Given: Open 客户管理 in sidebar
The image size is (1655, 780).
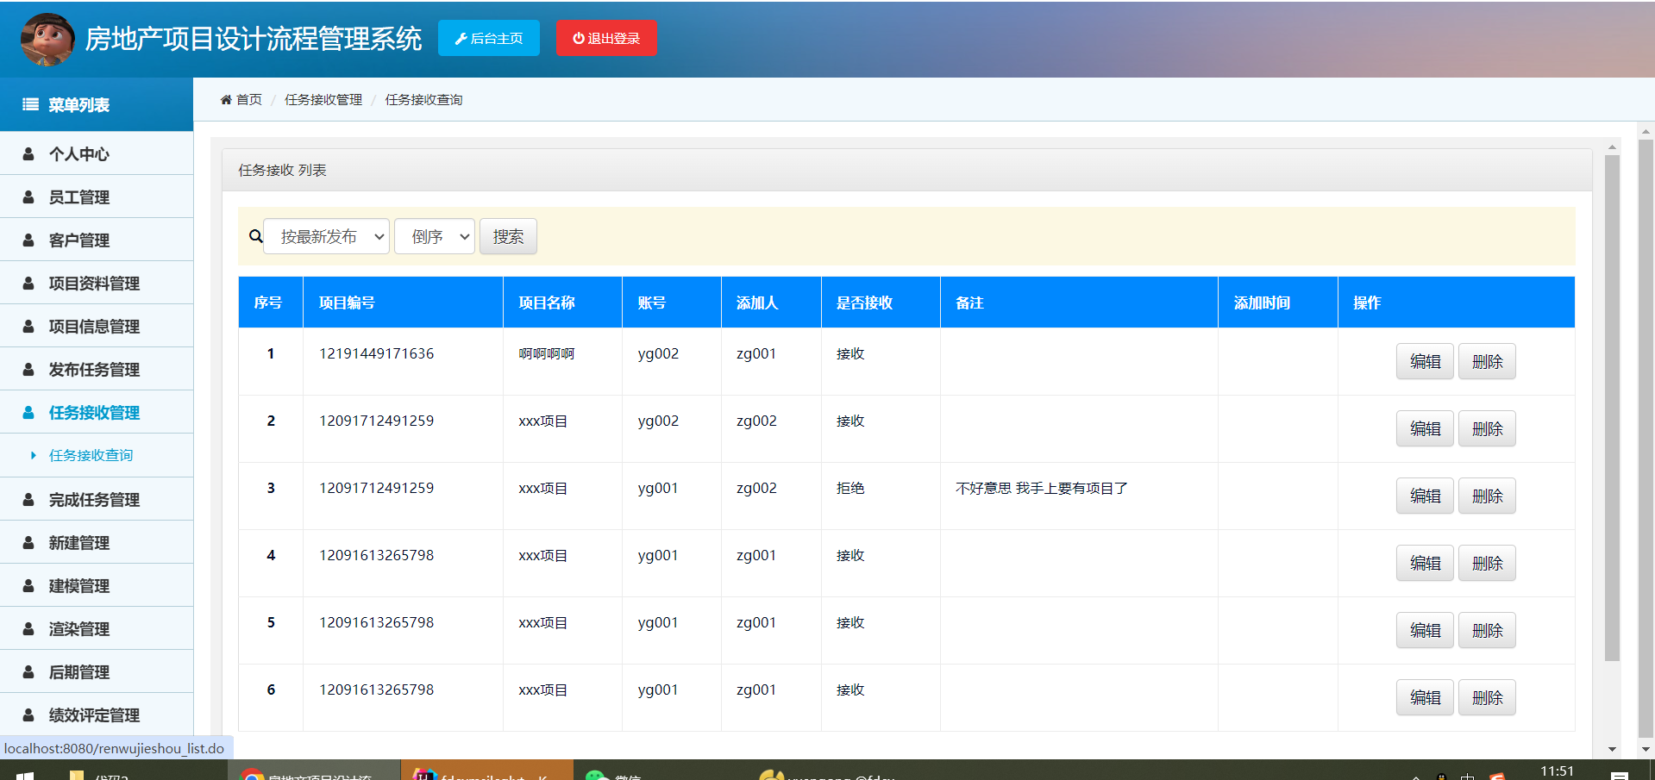Looking at the screenshot, I should [97, 240].
